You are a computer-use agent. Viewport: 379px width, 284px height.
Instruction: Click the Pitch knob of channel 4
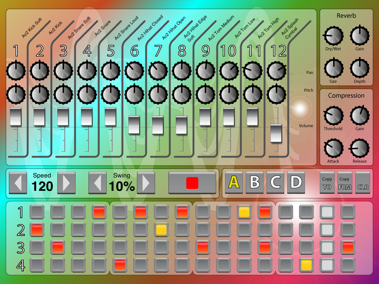(87, 94)
